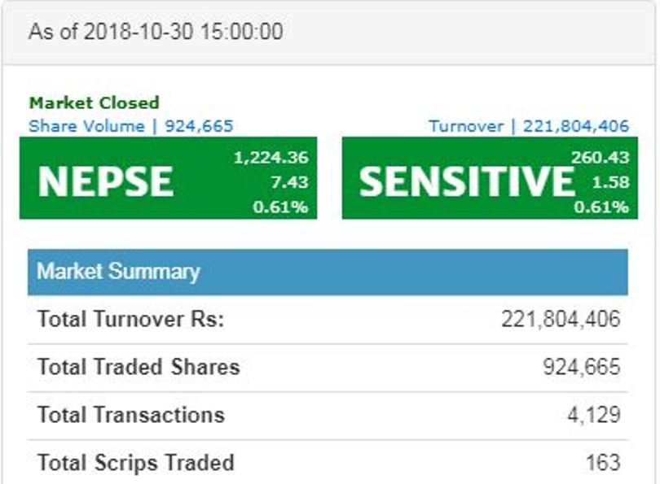The image size is (660, 484).
Task: Open the Share Volume link above NEPSE
Action: point(130,126)
